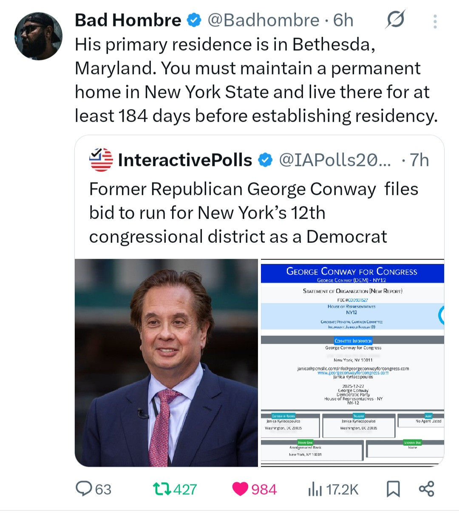This screenshot has height=515, width=459.
Task: View the FEC Statement of Organization image
Action: tap(352, 362)
